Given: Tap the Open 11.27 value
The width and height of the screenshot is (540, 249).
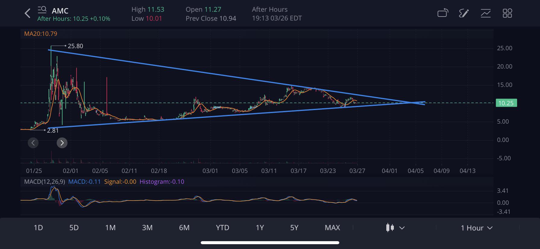Looking at the screenshot, I should point(203,10).
